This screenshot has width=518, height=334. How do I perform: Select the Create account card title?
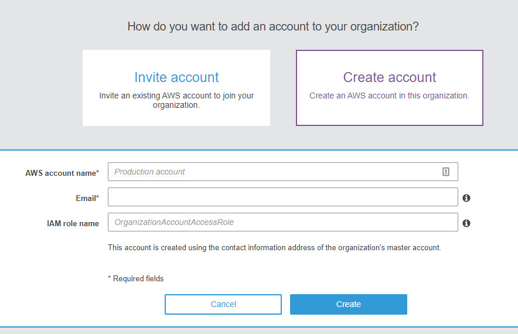point(389,77)
